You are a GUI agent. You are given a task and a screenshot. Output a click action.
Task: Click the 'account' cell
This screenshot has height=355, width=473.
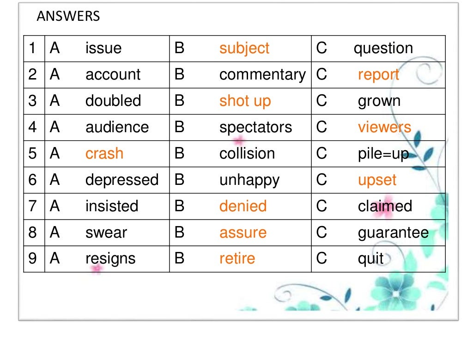point(113,74)
